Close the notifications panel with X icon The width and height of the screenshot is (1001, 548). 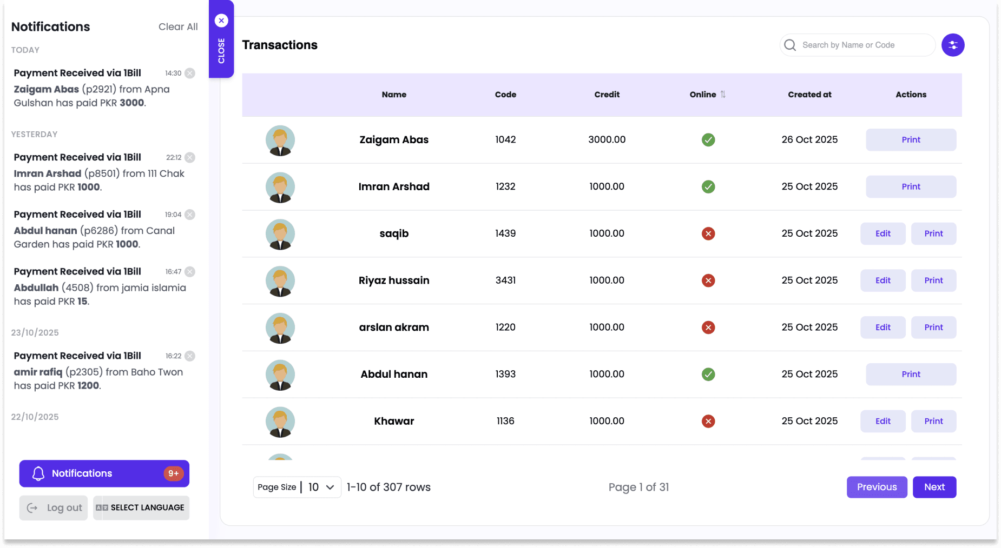coord(221,21)
